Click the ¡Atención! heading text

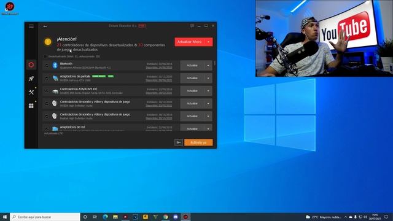coord(67,39)
